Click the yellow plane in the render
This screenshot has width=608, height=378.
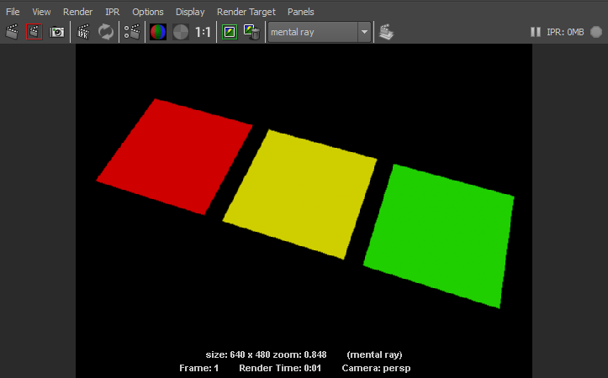299,194
